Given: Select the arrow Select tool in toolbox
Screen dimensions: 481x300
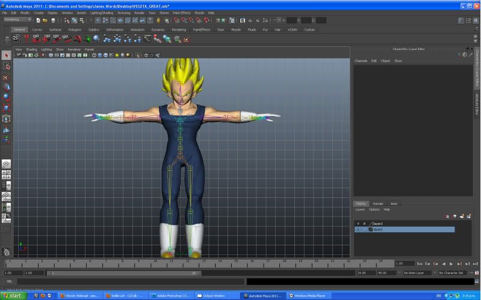Looking at the screenshot, I should point(6,56).
